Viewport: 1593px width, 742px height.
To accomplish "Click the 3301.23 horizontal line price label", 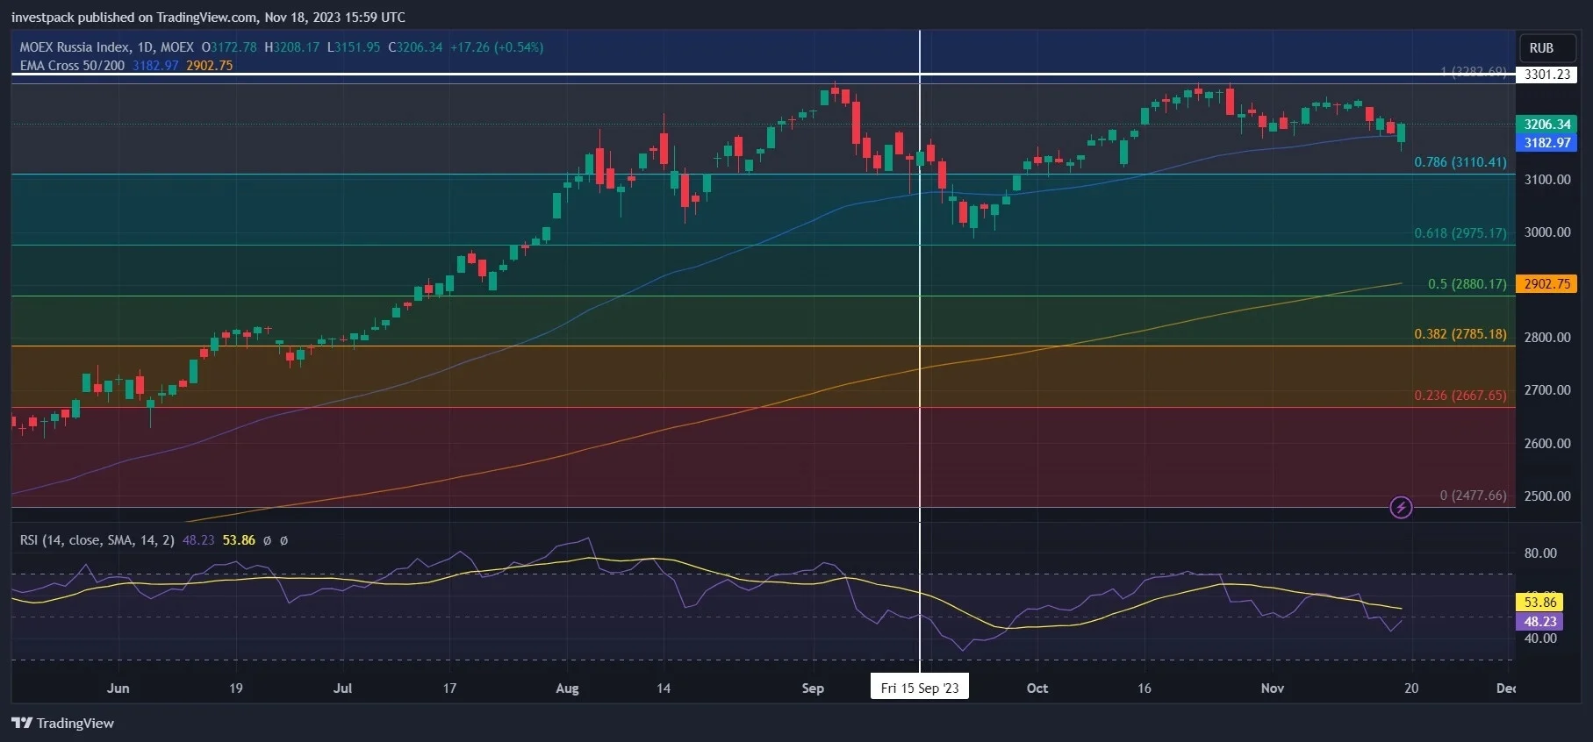I will click(x=1546, y=75).
